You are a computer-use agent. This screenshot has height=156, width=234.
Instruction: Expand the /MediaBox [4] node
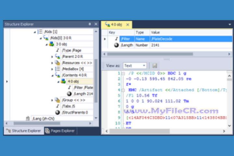(52, 69)
